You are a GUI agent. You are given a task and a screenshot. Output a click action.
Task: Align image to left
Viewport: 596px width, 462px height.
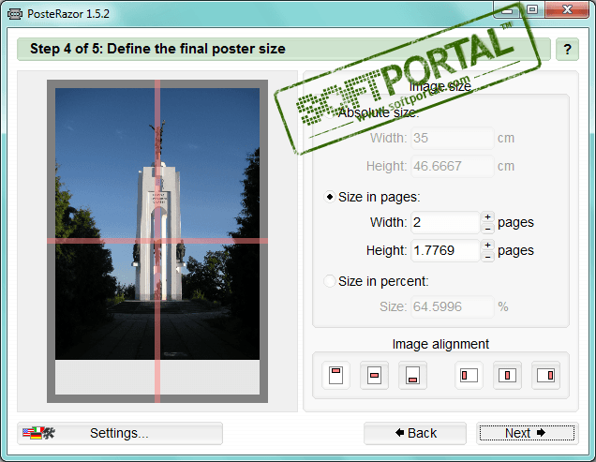coord(469,375)
